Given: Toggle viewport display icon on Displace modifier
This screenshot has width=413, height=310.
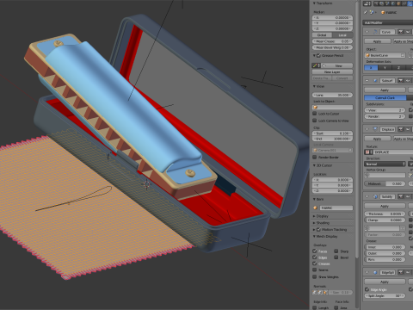Looking at the screenshot, I should tap(408, 129).
